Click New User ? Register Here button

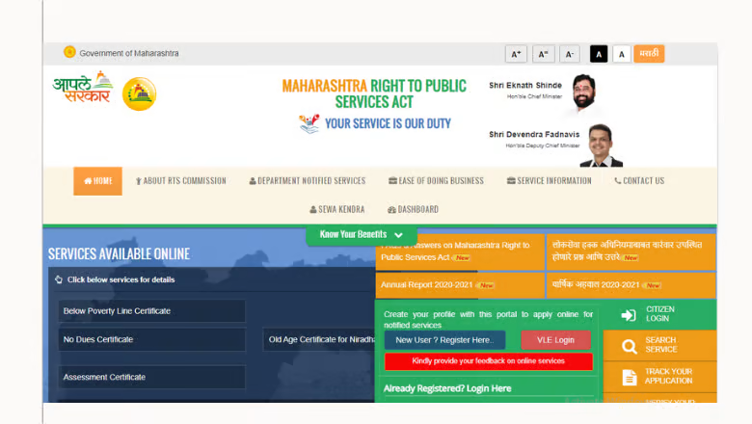click(x=444, y=340)
